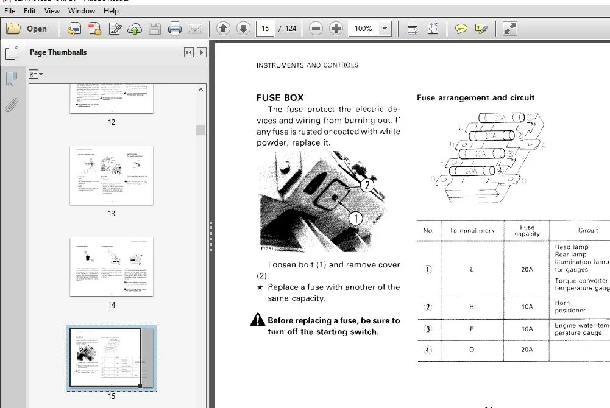This screenshot has height=408, width=610.
Task: Expand the thumbnails pane with right arrow
Action: tap(202, 52)
